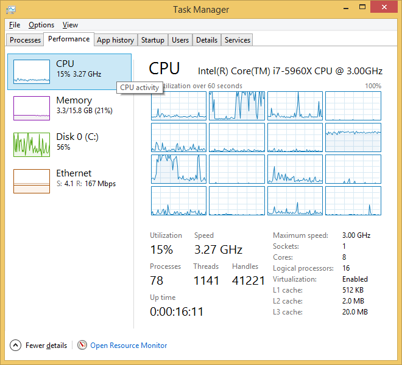Click the Logical processors value 16

346,268
